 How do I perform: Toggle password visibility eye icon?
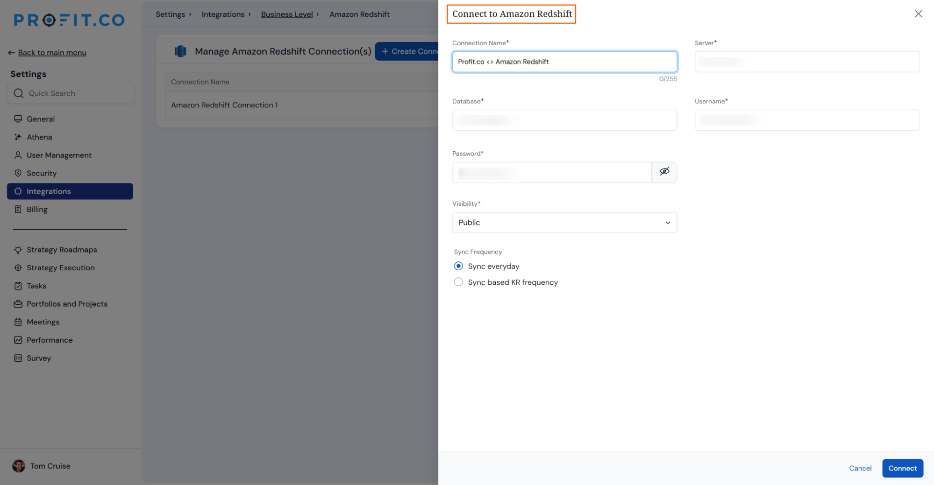click(x=664, y=172)
